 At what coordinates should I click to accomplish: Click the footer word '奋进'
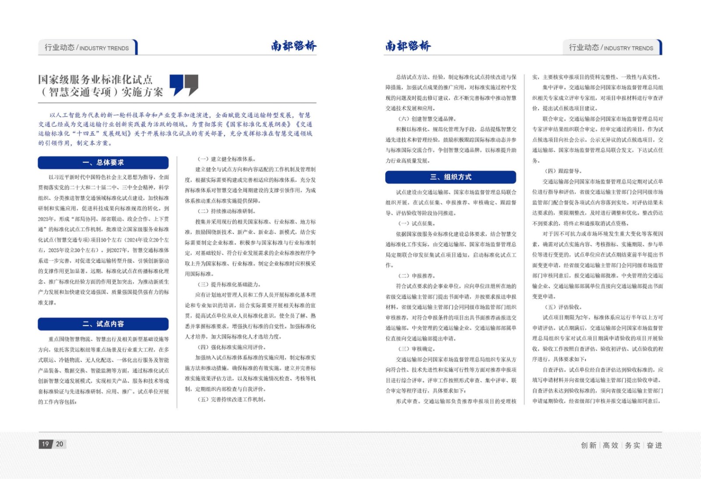[x=655, y=445]
